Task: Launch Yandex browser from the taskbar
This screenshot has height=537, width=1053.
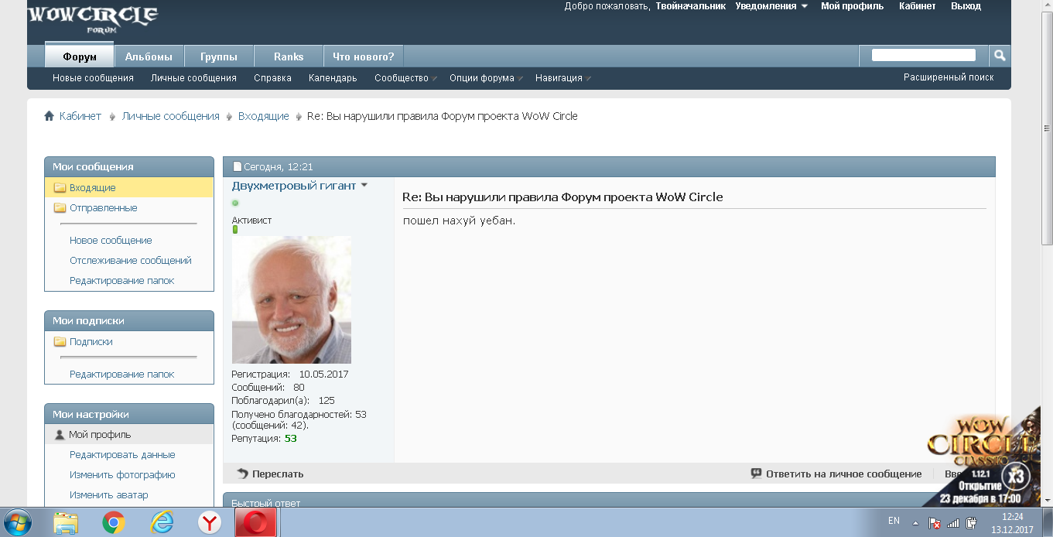Action: click(x=209, y=523)
